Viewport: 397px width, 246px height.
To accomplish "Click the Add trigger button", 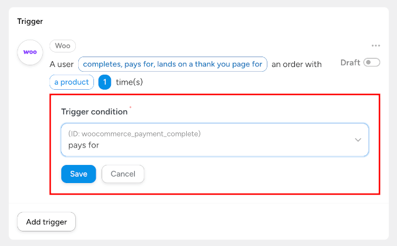I will point(47,222).
